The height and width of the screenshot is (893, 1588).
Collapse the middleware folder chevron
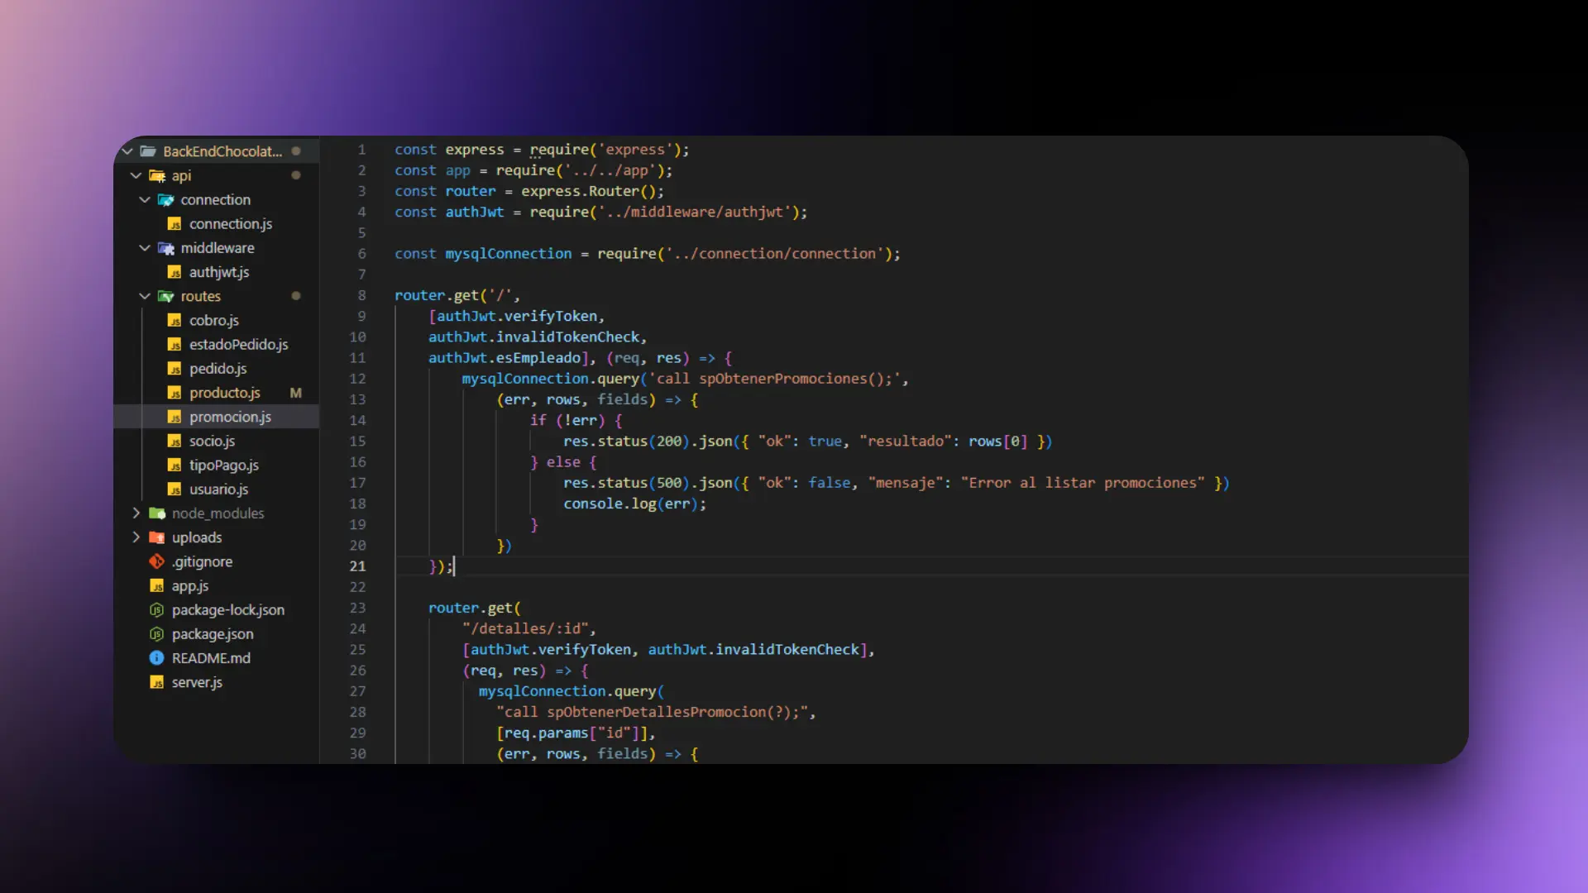pos(145,247)
